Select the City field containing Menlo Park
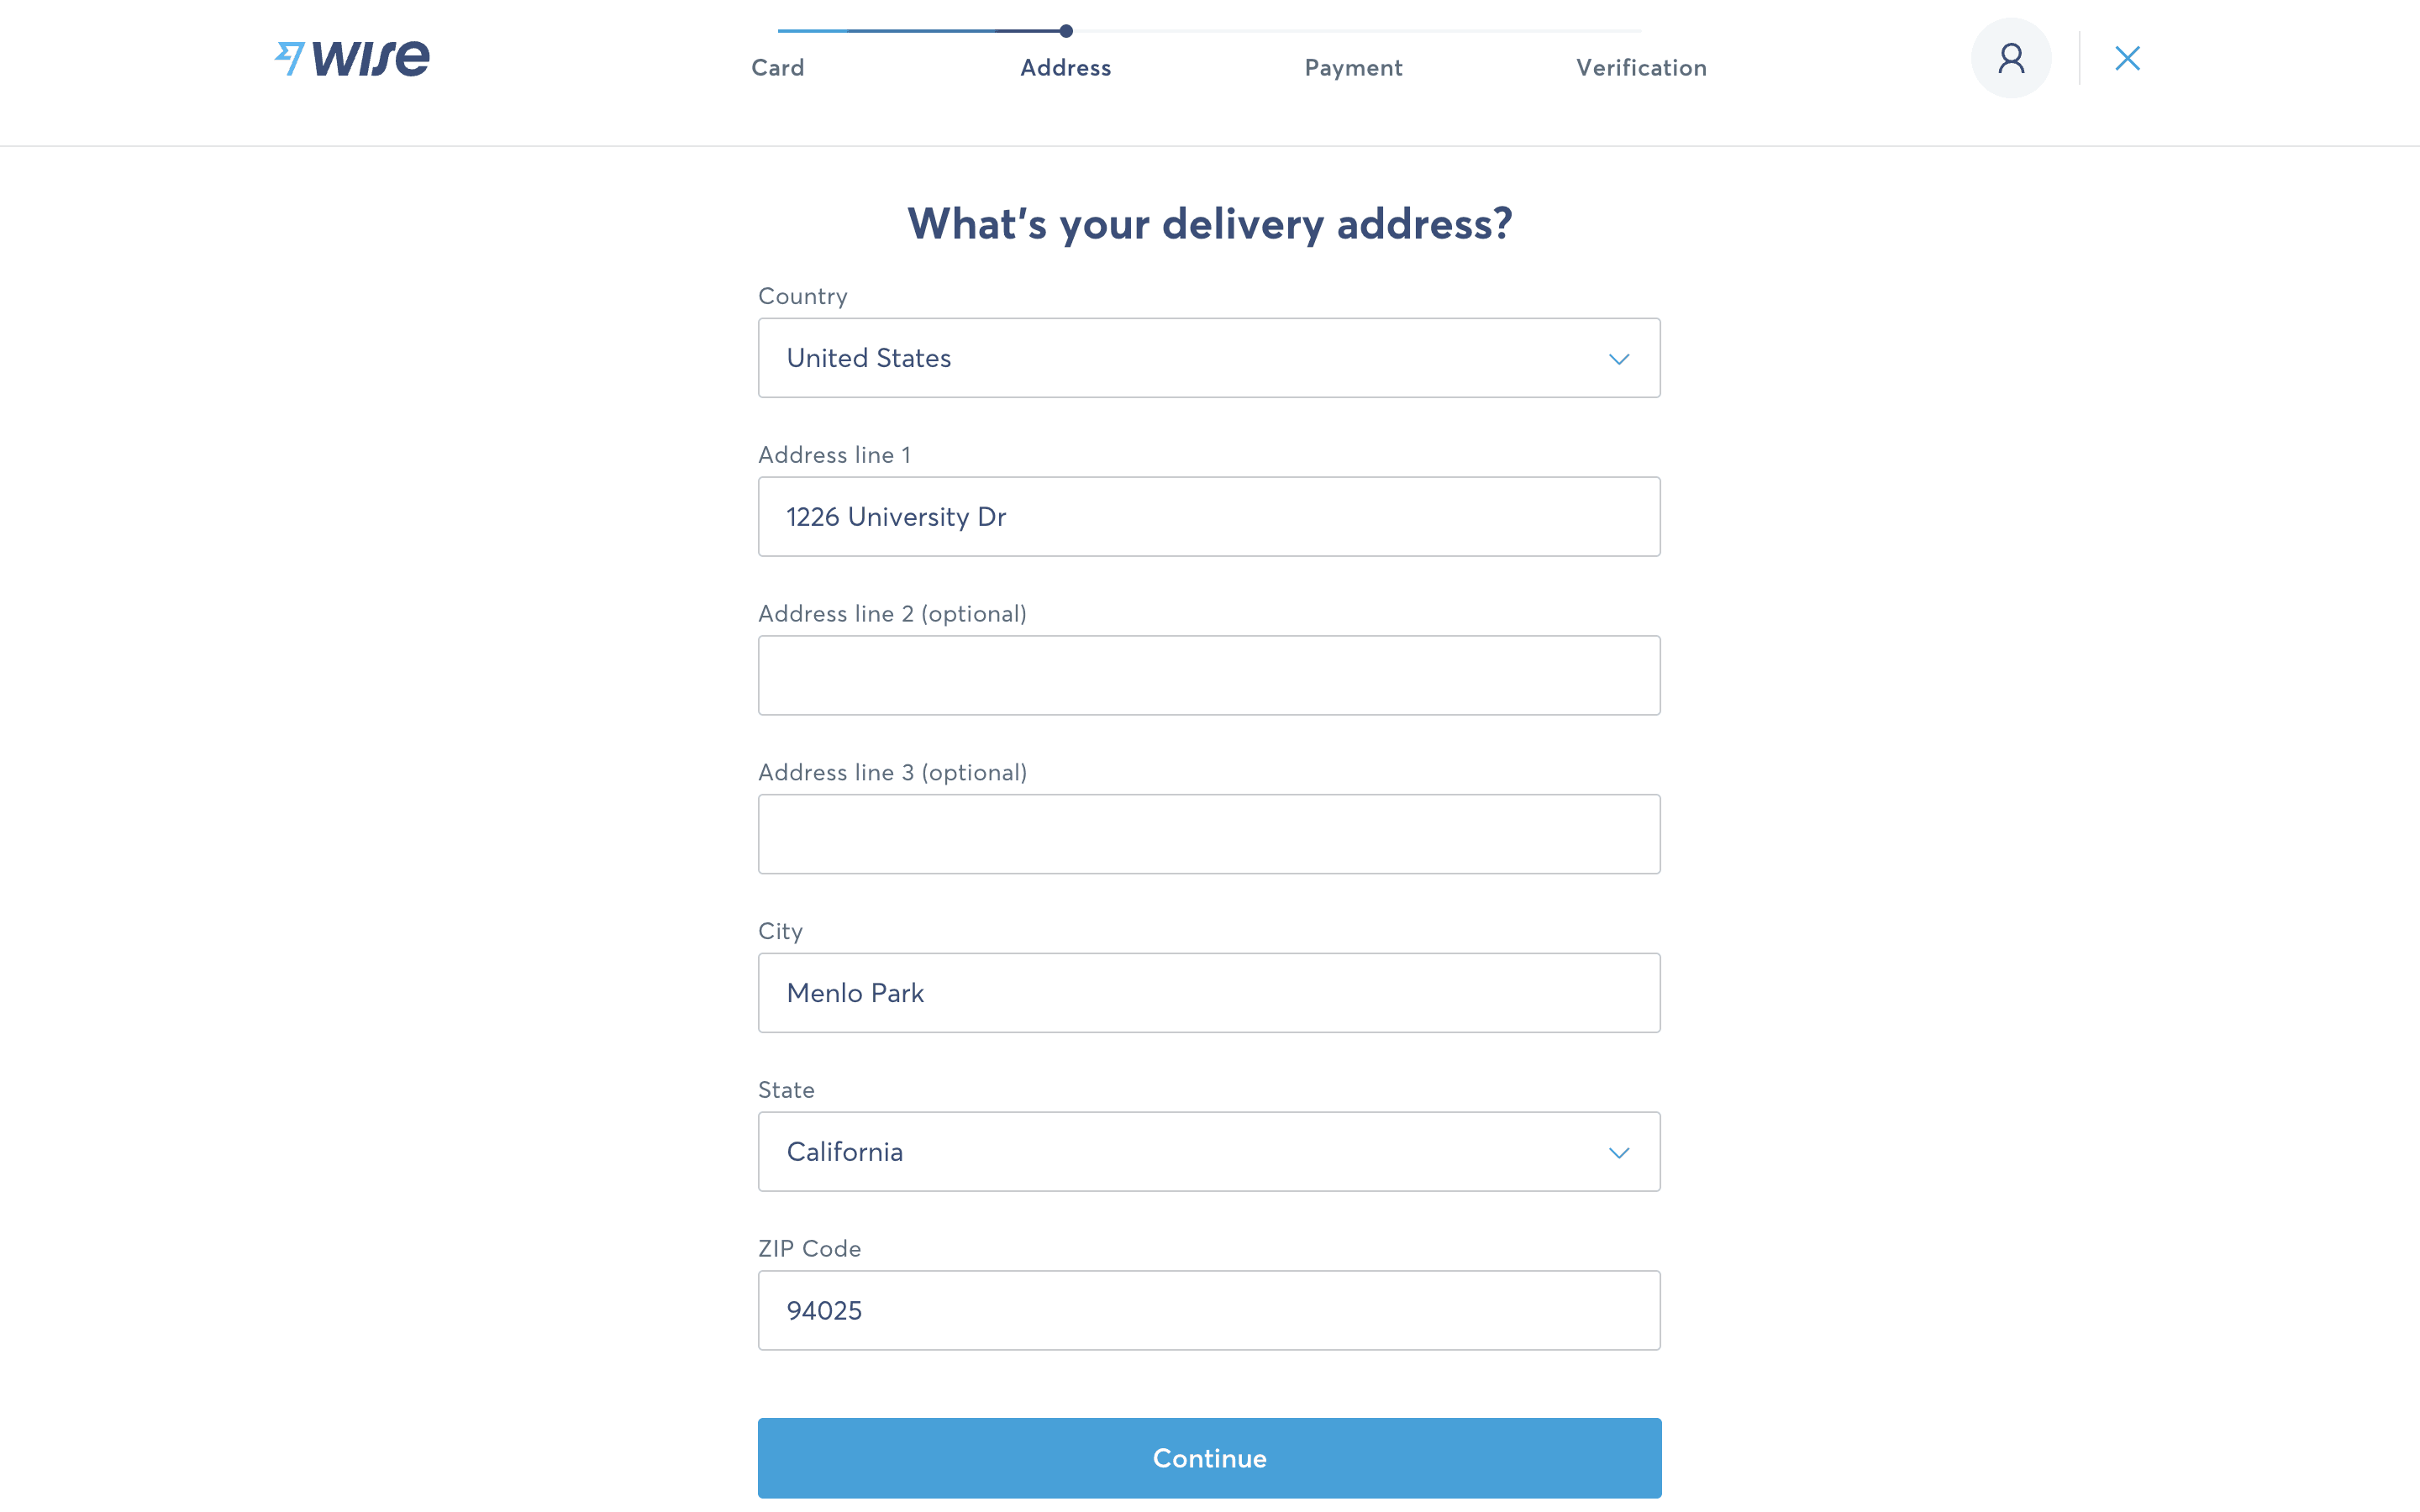This screenshot has height=1512, width=2420. (x=1208, y=992)
